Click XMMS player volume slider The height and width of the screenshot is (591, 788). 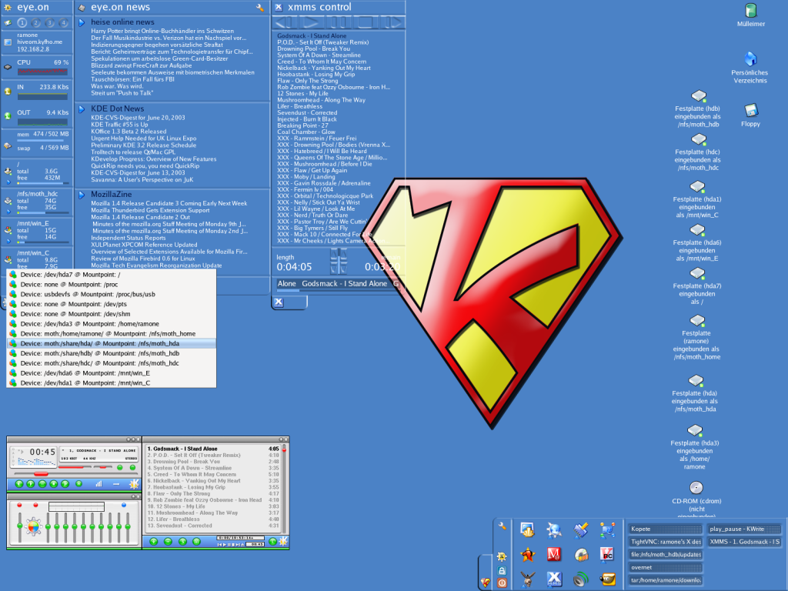[x=75, y=467]
